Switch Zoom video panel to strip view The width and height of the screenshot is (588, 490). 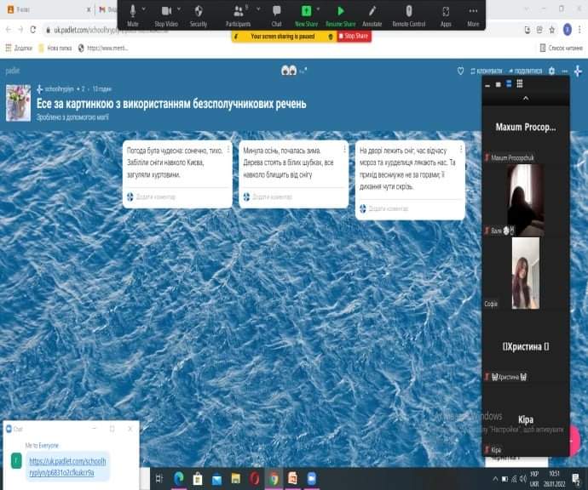click(509, 84)
